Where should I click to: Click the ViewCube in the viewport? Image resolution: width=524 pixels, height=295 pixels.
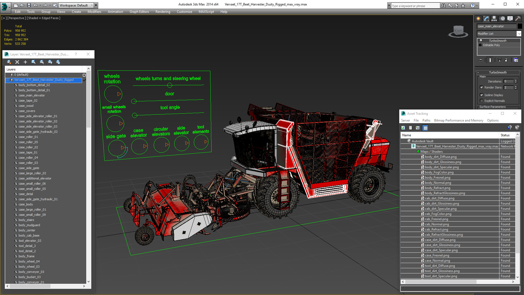point(458,31)
